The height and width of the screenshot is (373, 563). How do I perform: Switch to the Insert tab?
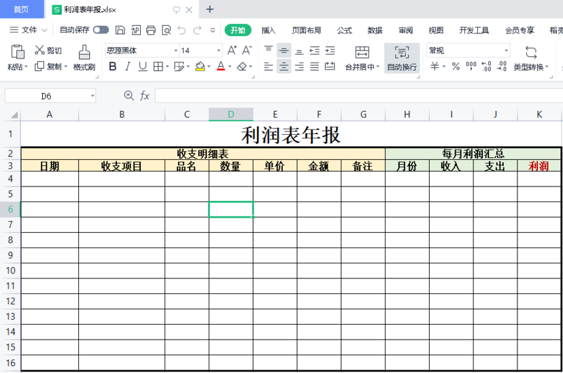268,30
